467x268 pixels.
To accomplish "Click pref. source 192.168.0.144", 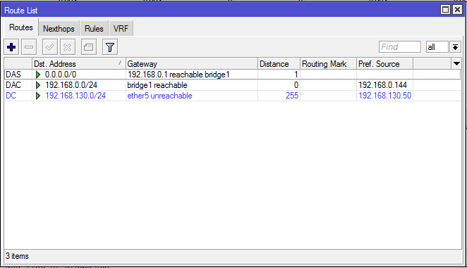I will [x=382, y=85].
